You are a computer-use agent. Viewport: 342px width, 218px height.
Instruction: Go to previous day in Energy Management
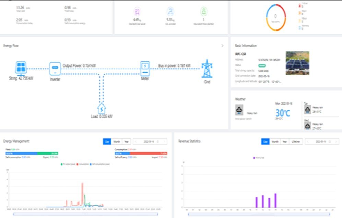[136, 141]
